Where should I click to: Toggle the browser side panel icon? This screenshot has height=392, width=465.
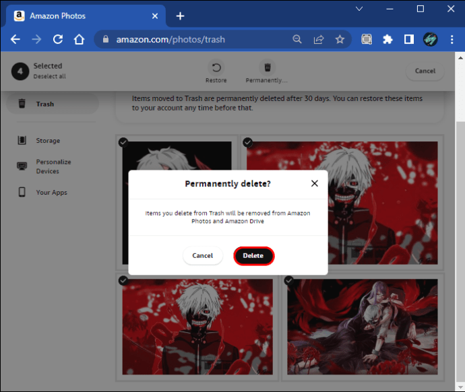coord(409,39)
